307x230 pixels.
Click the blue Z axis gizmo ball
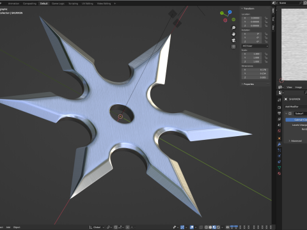230,12
